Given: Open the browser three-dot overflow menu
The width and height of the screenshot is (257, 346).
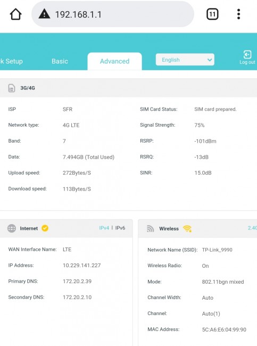Looking at the screenshot, I should 238,14.
